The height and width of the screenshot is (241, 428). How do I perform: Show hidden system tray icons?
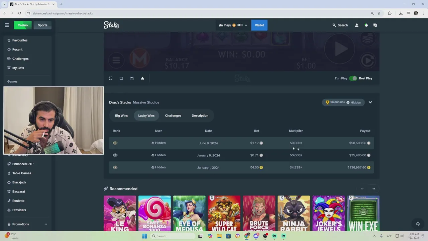click(x=374, y=236)
